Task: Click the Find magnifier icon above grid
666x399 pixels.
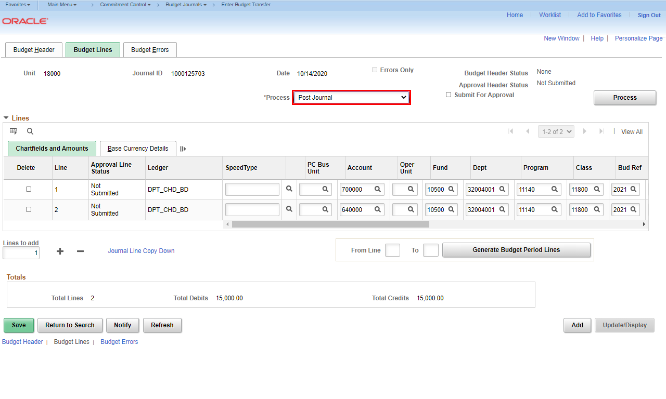Action: click(30, 131)
